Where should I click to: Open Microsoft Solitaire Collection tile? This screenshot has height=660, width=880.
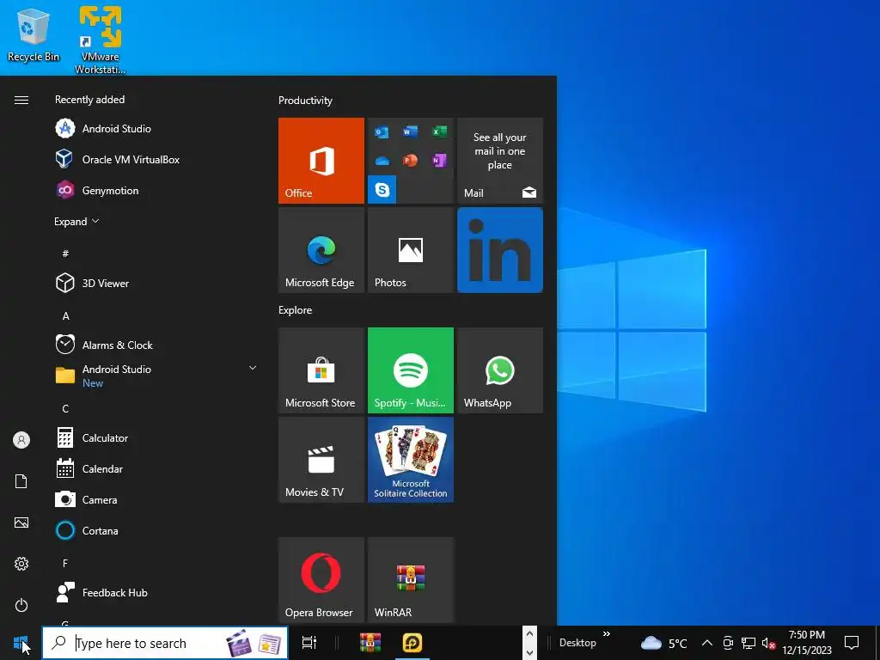(410, 460)
